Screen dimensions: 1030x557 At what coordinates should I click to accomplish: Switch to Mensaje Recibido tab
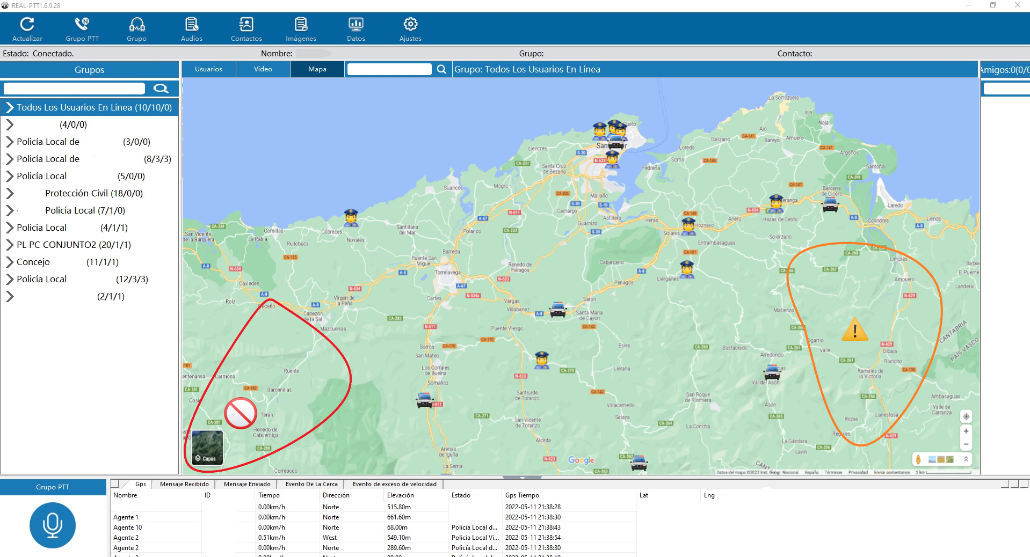click(x=184, y=484)
